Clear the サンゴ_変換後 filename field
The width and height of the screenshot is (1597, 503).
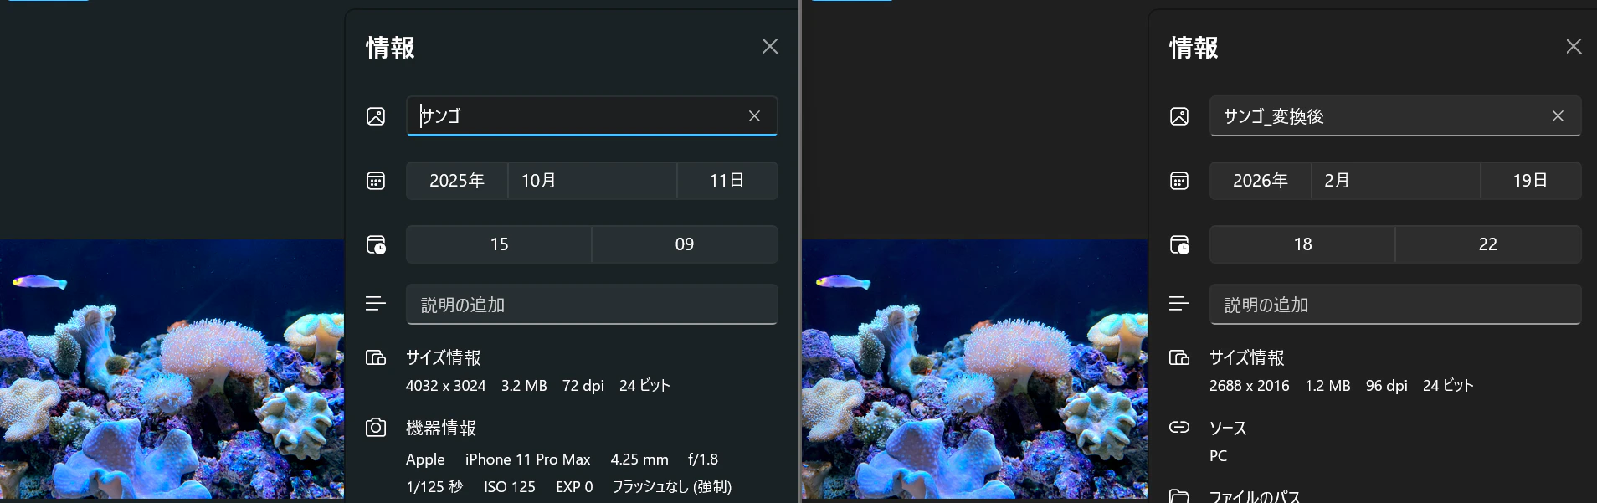(1558, 116)
